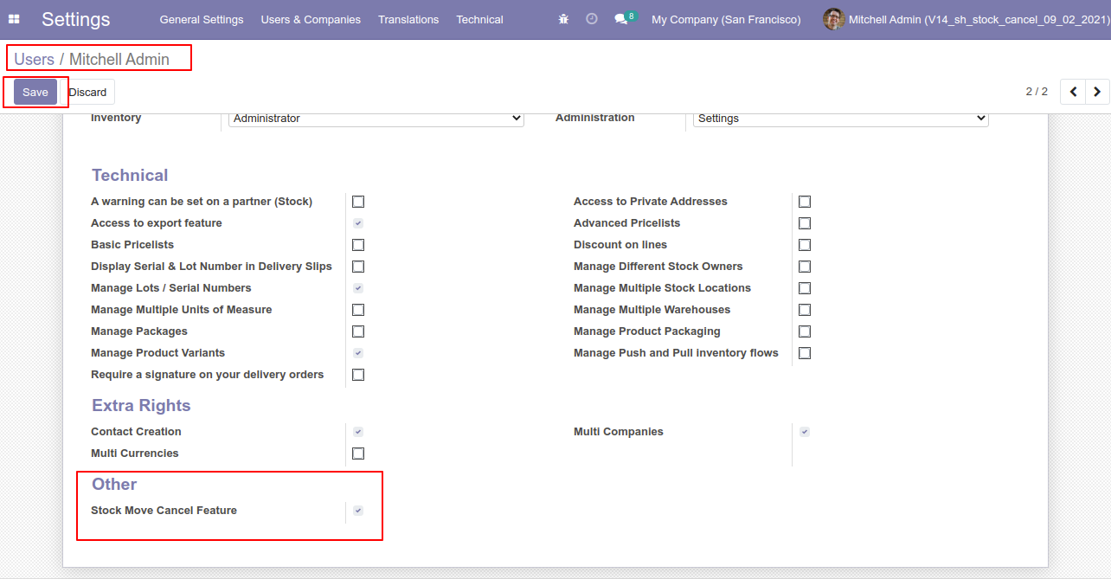Toggle Access to export feature checkbox

tap(358, 223)
